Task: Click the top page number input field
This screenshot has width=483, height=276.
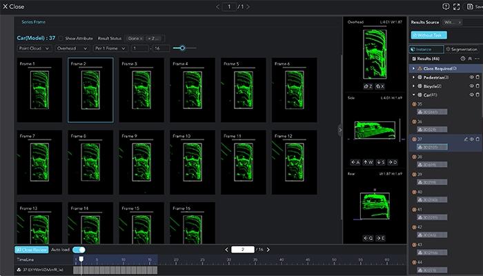Action: pyautogui.click(x=229, y=6)
